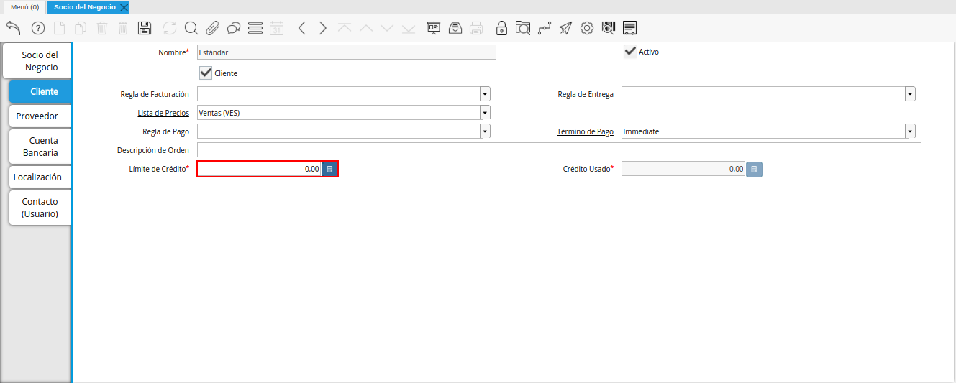Close the Socio del Negocio window tab
This screenshot has width=956, height=383.
click(x=124, y=7)
